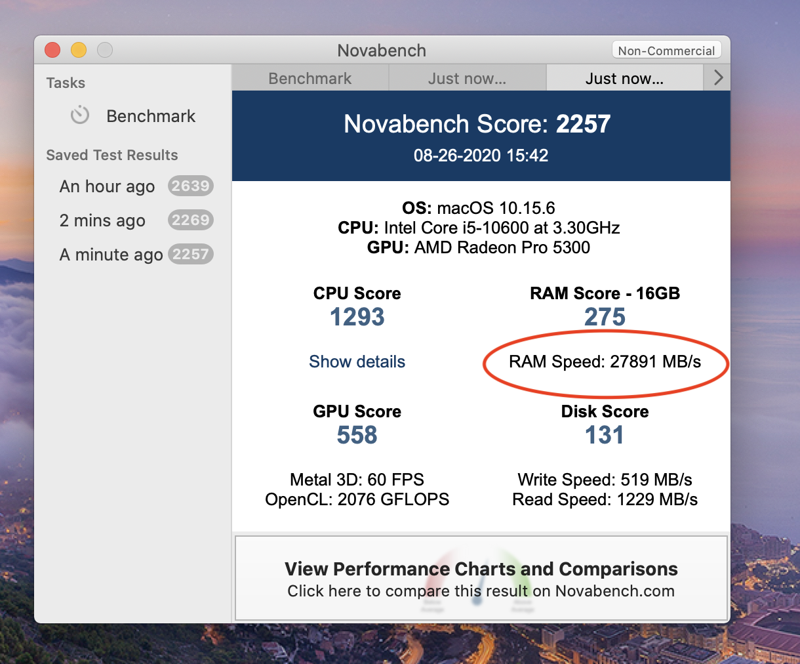The height and width of the screenshot is (664, 800).
Task: Close the Novabench window
Action: (52, 50)
